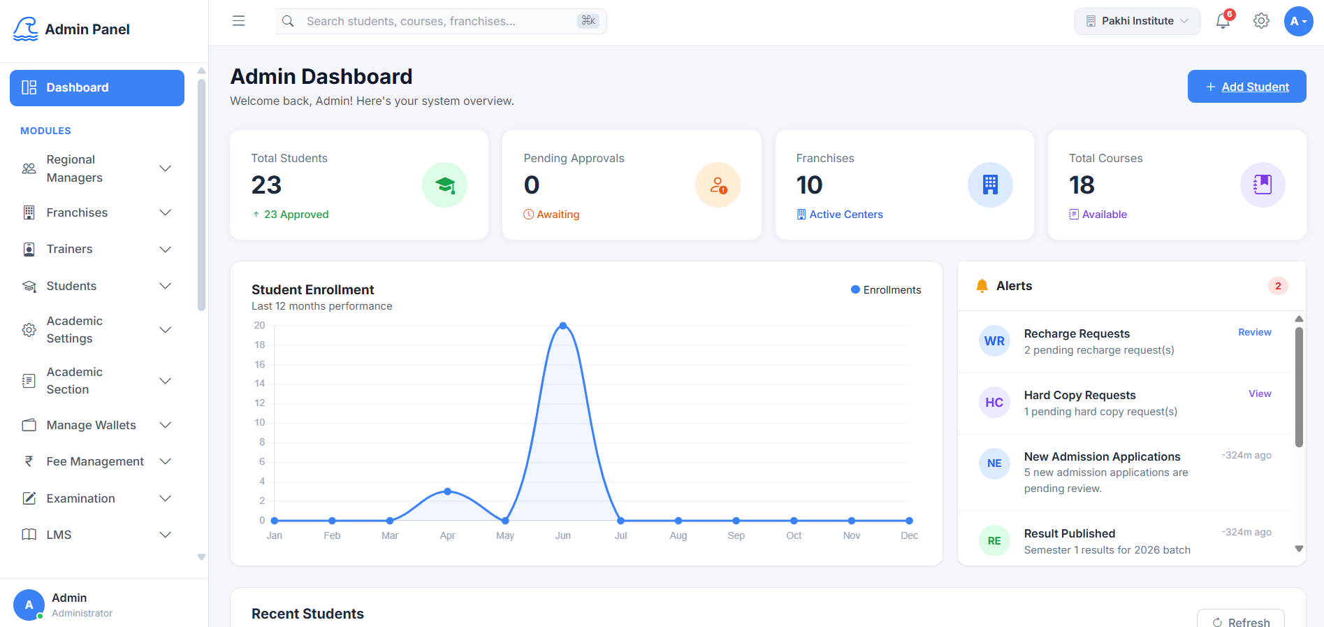Click the Alerts panel scrollbar thumb

pos(1300,387)
